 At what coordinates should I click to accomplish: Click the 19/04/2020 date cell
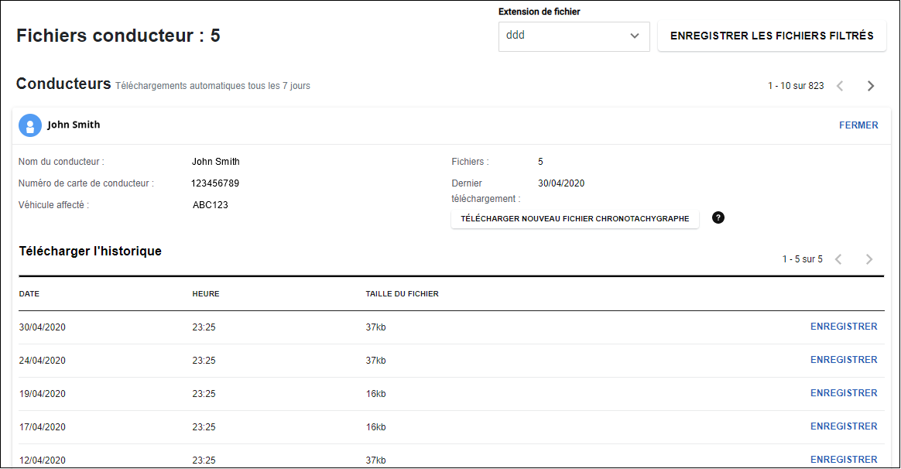tap(42, 394)
